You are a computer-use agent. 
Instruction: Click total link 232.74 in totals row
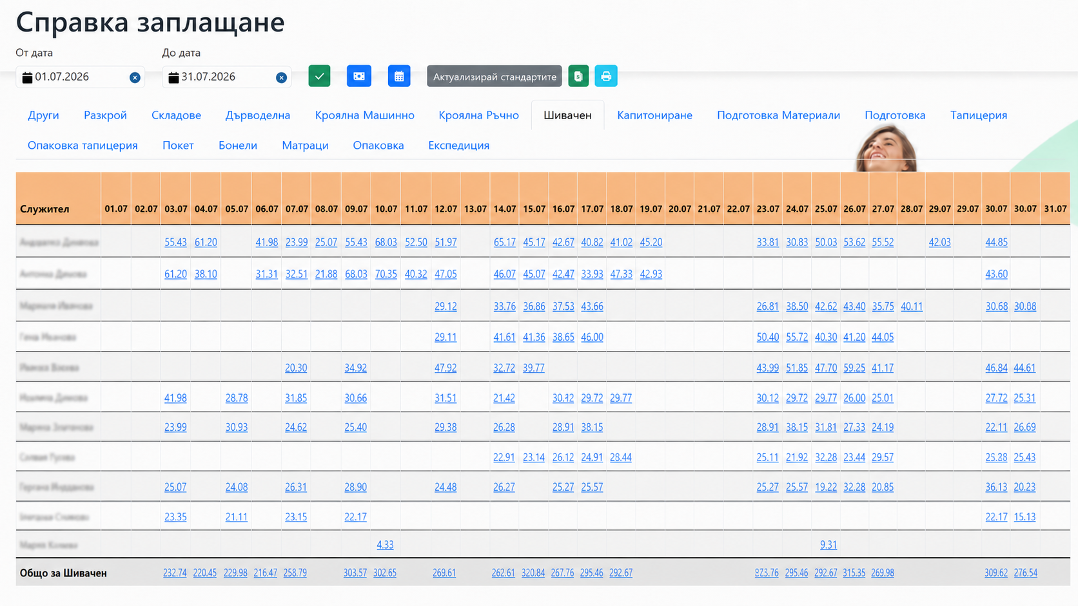pos(175,573)
